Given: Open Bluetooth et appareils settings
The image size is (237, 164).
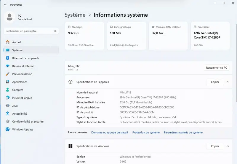Looking at the screenshot, I should (25, 58).
